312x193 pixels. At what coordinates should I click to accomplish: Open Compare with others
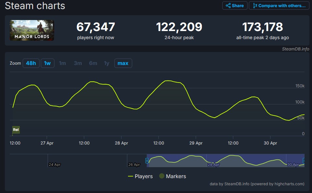[x=279, y=5]
